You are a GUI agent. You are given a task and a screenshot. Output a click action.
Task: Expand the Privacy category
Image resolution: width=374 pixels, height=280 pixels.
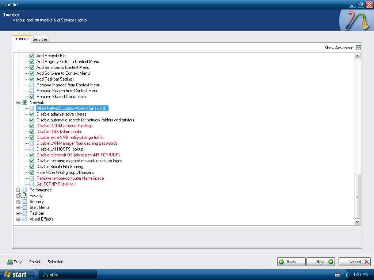click(18, 196)
